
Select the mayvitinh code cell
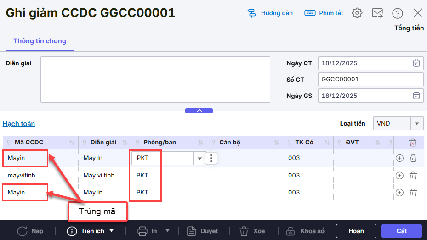[x=40, y=176]
